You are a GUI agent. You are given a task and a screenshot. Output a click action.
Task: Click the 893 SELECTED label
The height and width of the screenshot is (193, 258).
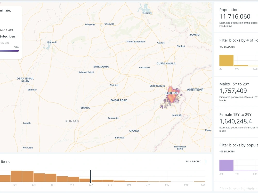click(x=227, y=152)
